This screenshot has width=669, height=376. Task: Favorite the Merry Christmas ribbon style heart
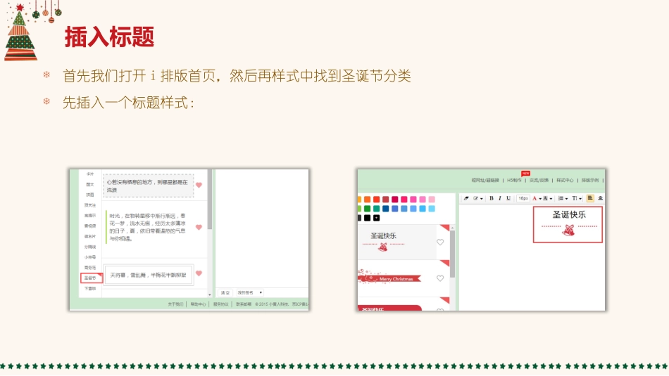coord(440,278)
